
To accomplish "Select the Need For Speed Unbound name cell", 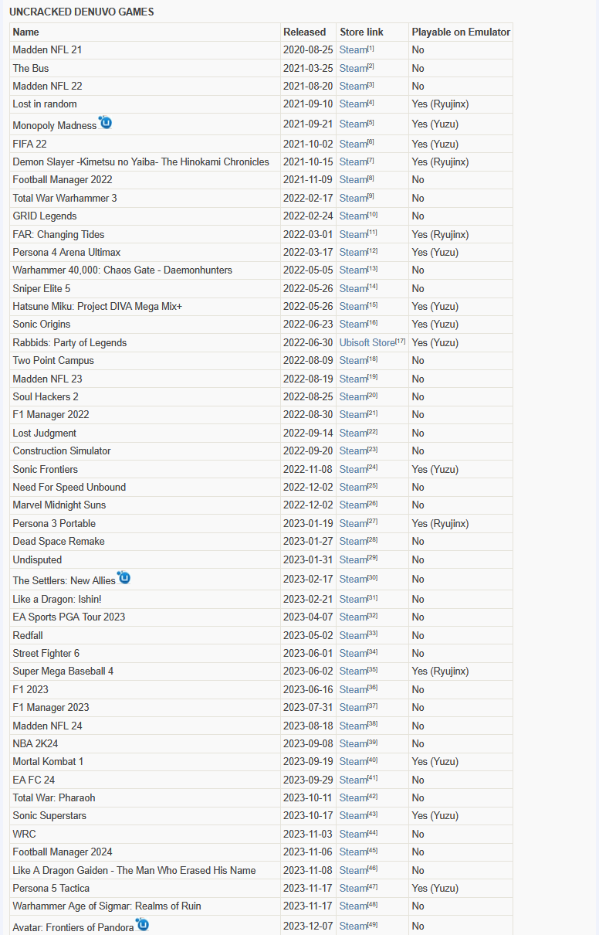I will (x=144, y=488).
